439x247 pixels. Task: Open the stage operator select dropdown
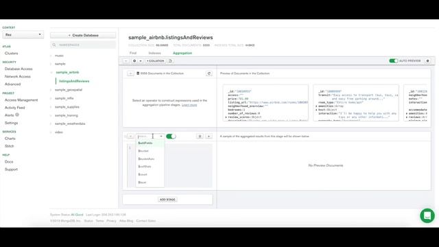(x=150, y=137)
